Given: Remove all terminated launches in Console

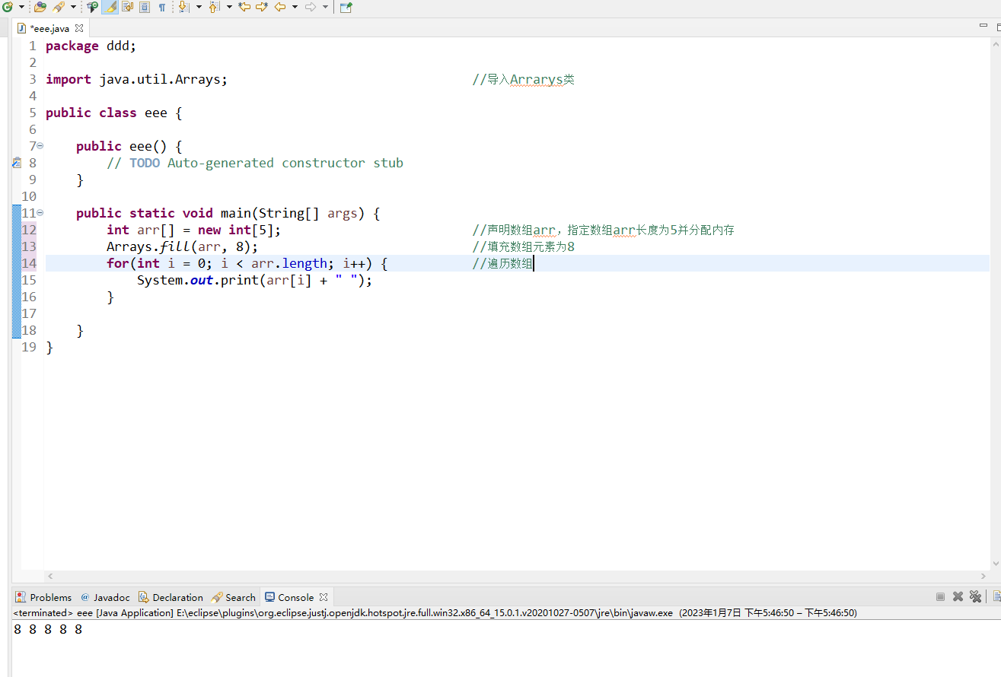Looking at the screenshot, I should (976, 596).
